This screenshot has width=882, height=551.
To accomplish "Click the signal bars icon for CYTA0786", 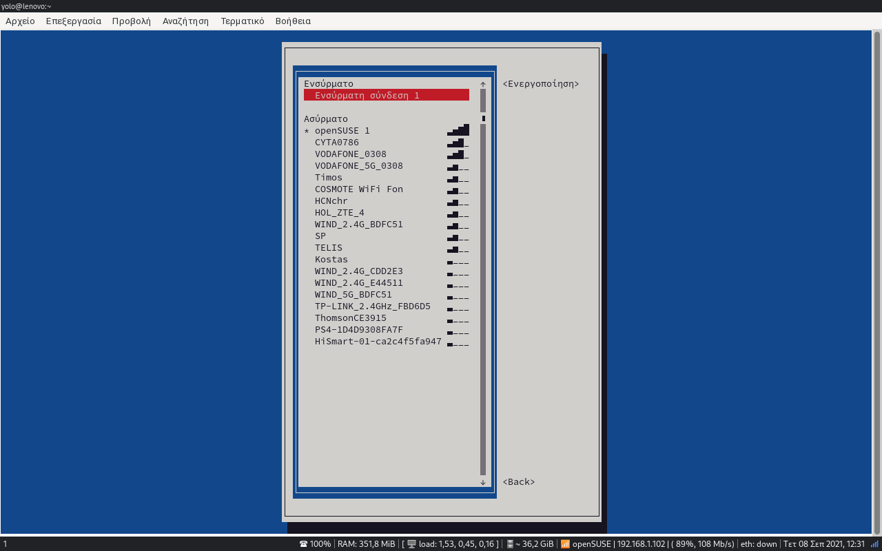I will pos(458,143).
